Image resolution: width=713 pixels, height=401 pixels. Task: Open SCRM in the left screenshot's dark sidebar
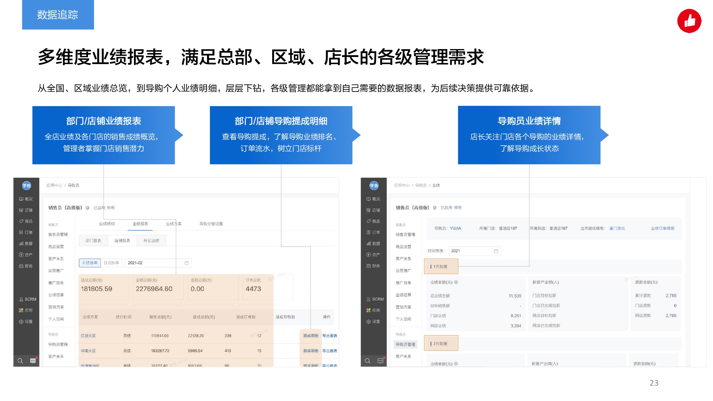pos(27,299)
